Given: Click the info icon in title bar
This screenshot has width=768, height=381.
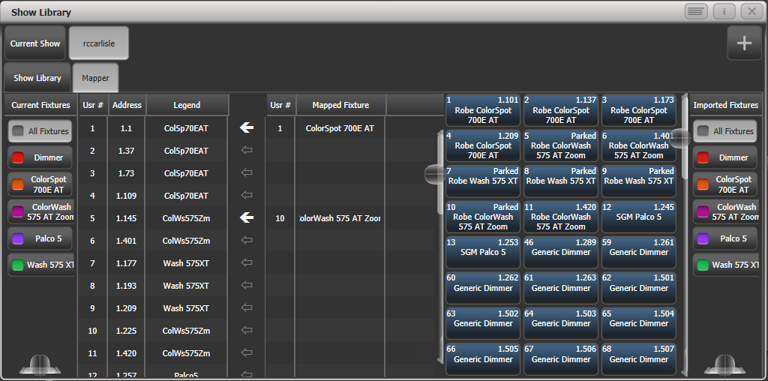Looking at the screenshot, I should (724, 11).
